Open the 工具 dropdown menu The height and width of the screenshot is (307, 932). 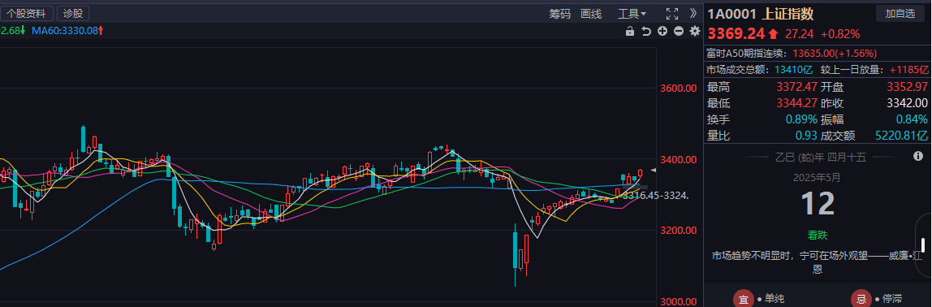(632, 14)
